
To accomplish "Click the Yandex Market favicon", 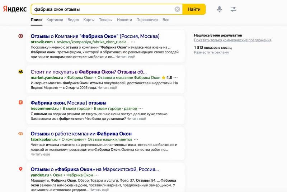I will 21,72.
